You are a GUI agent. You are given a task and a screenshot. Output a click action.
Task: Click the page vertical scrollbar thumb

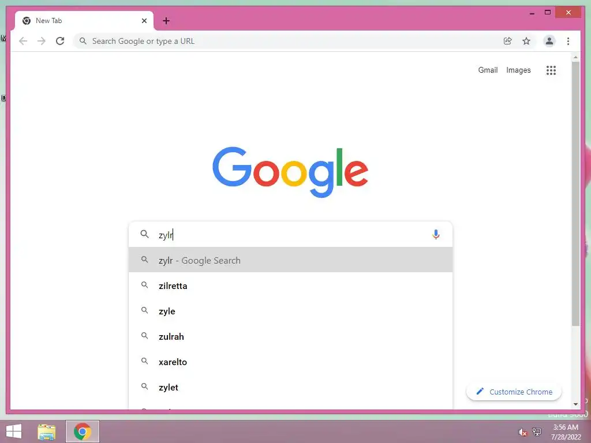tap(575, 194)
